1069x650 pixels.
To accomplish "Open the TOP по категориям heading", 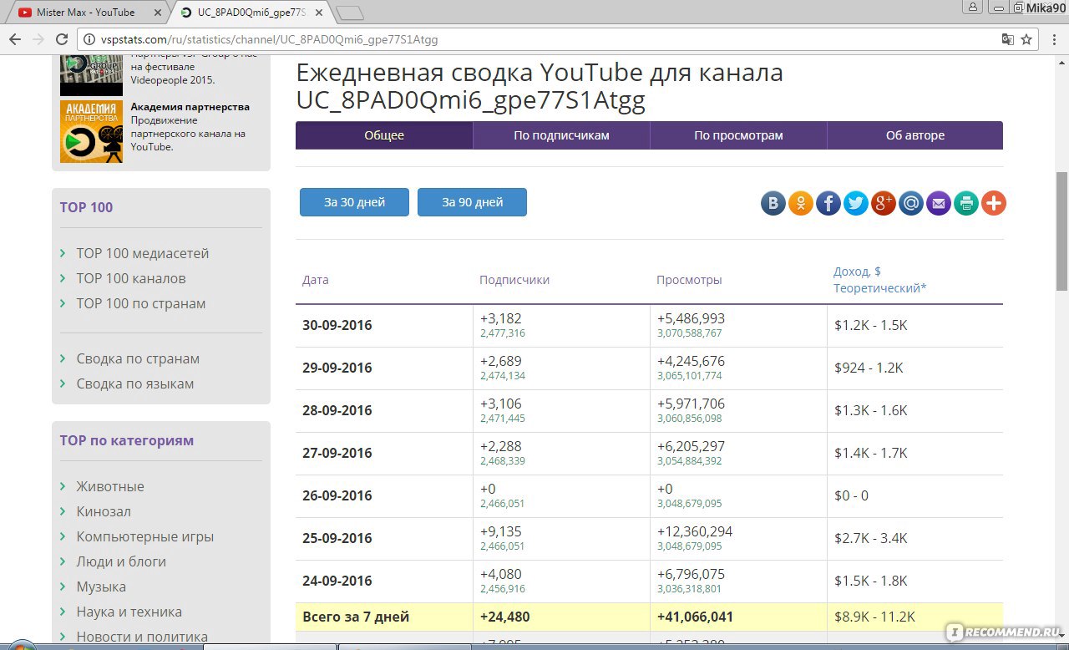I will 126,440.
